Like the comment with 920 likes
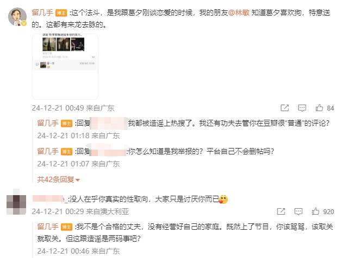The image size is (342, 258). [x=315, y=211]
